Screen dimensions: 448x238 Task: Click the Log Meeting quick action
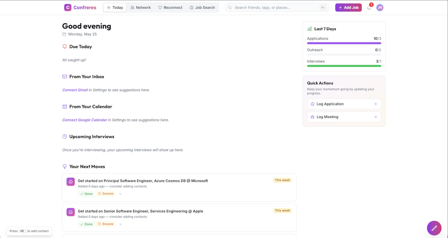tap(344, 117)
